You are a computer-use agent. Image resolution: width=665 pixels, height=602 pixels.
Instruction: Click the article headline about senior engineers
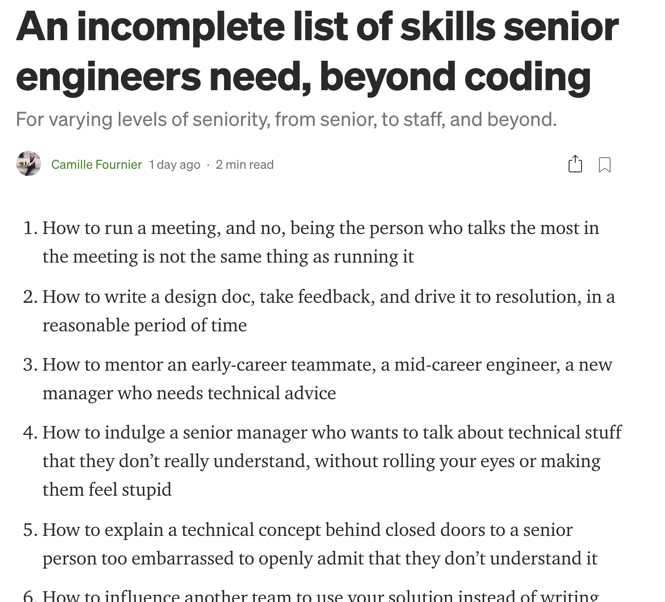317,51
